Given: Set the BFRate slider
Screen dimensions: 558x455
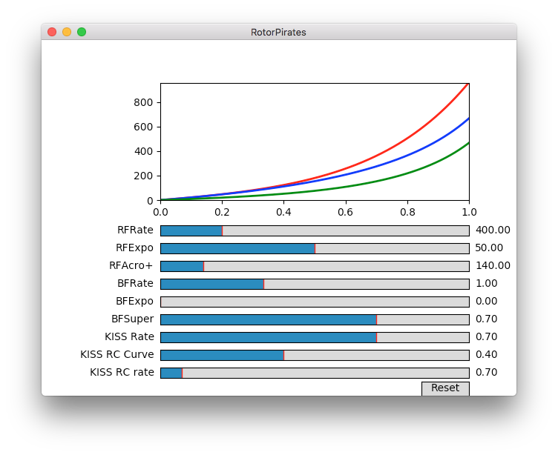Looking at the screenshot, I should tap(315, 284).
